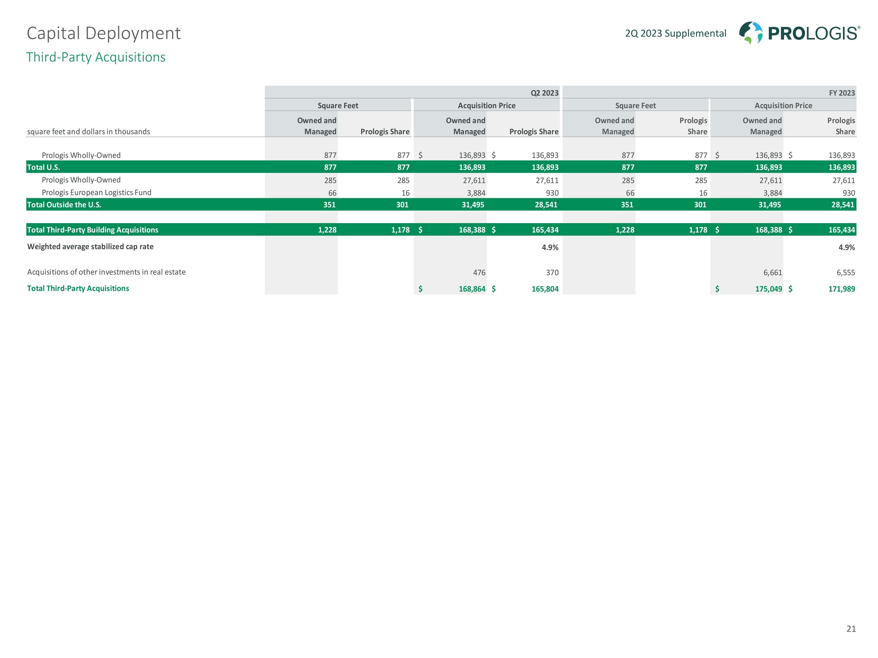
Task: Click the Prologis European Logistics Fund row label
Action: 97,192
